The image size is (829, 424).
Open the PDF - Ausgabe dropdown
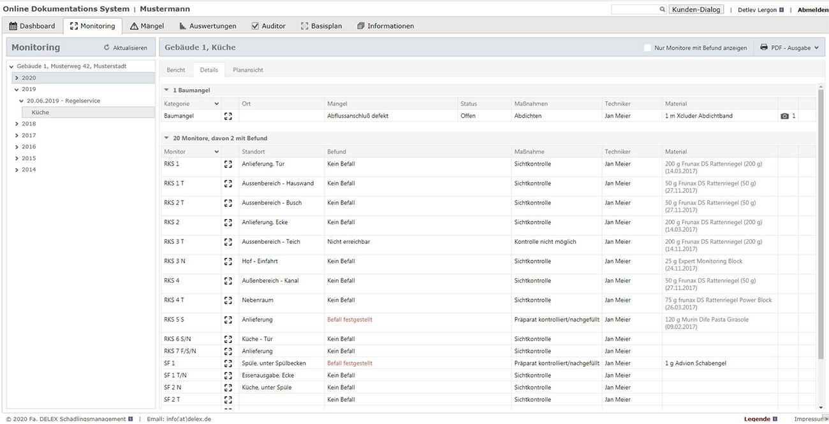(x=789, y=48)
